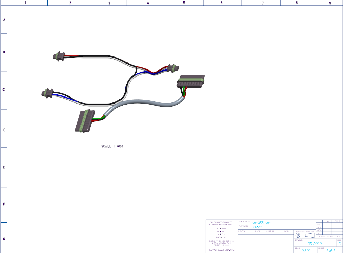The height and width of the screenshot is (253, 343).
Task: Click zone row label "D"
Action: click(4, 130)
